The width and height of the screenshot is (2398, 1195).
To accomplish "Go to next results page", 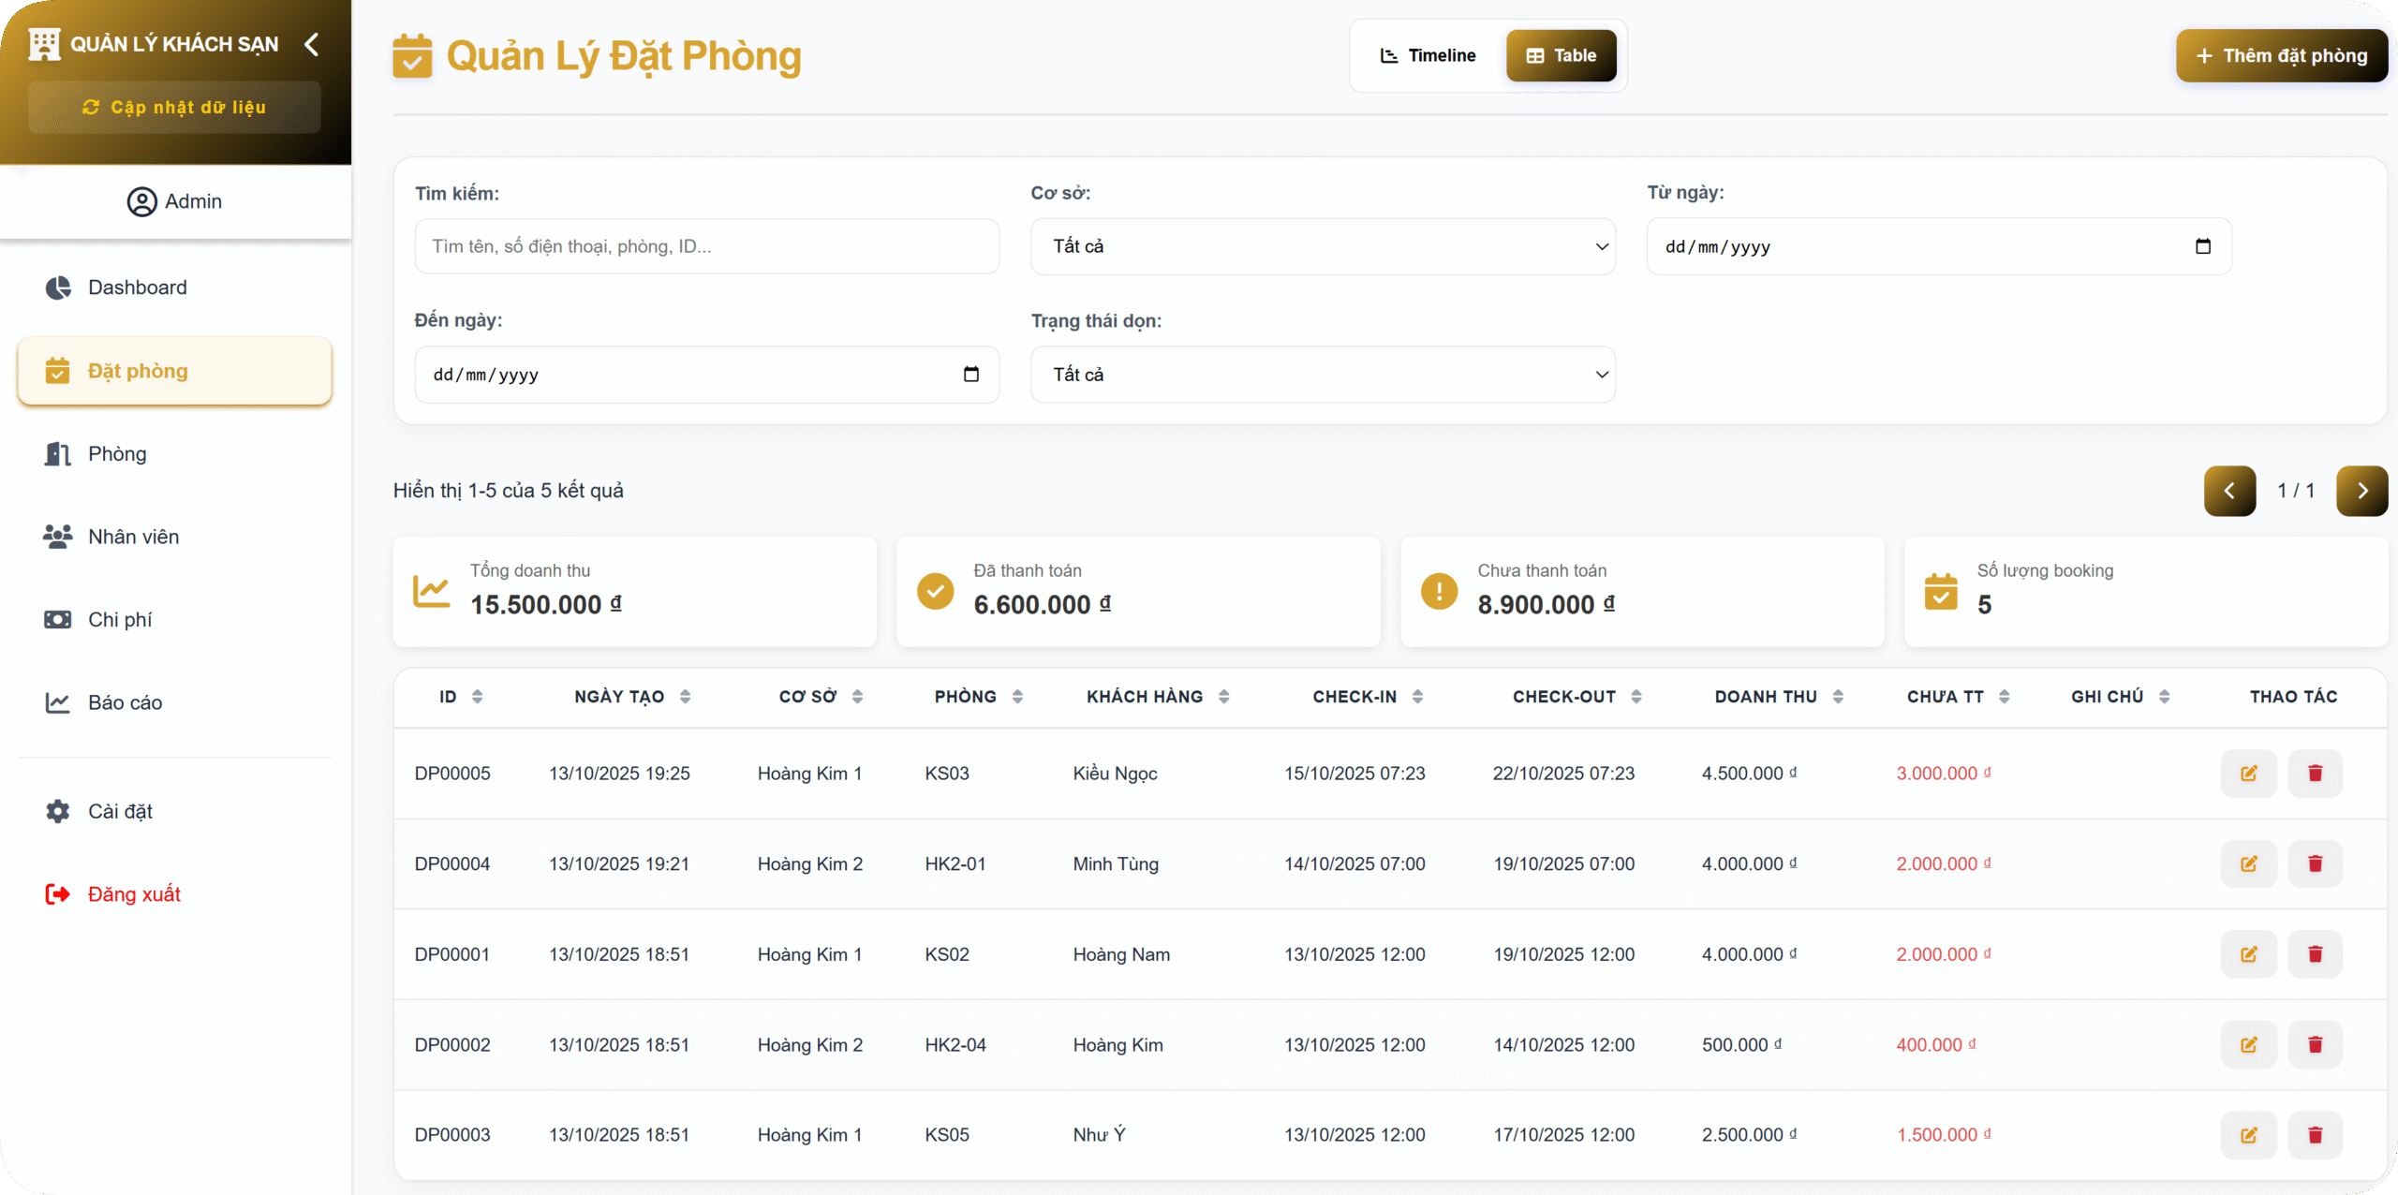I will pyautogui.click(x=2361, y=491).
